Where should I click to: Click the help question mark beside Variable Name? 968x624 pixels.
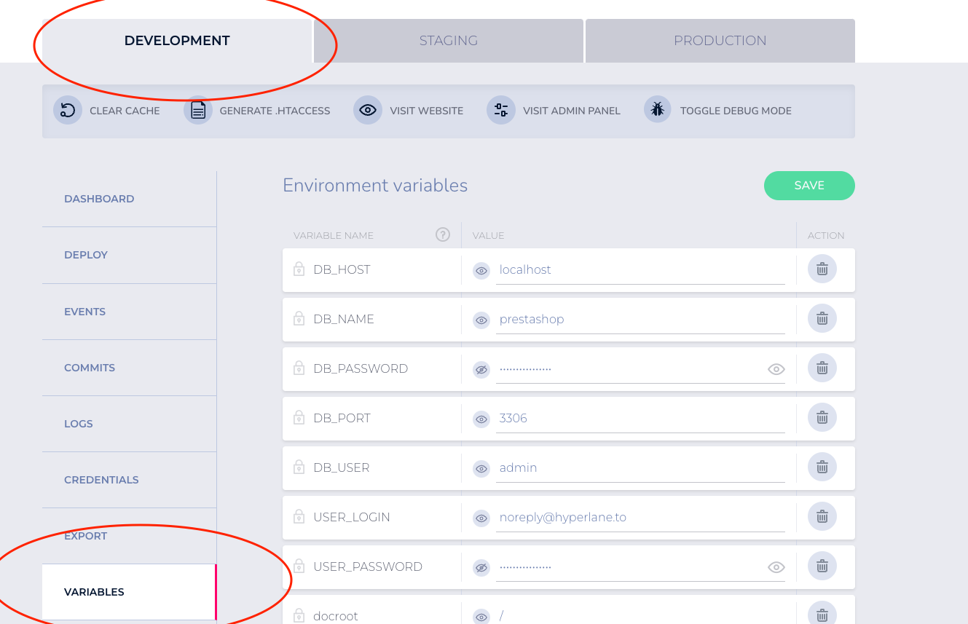coord(443,234)
